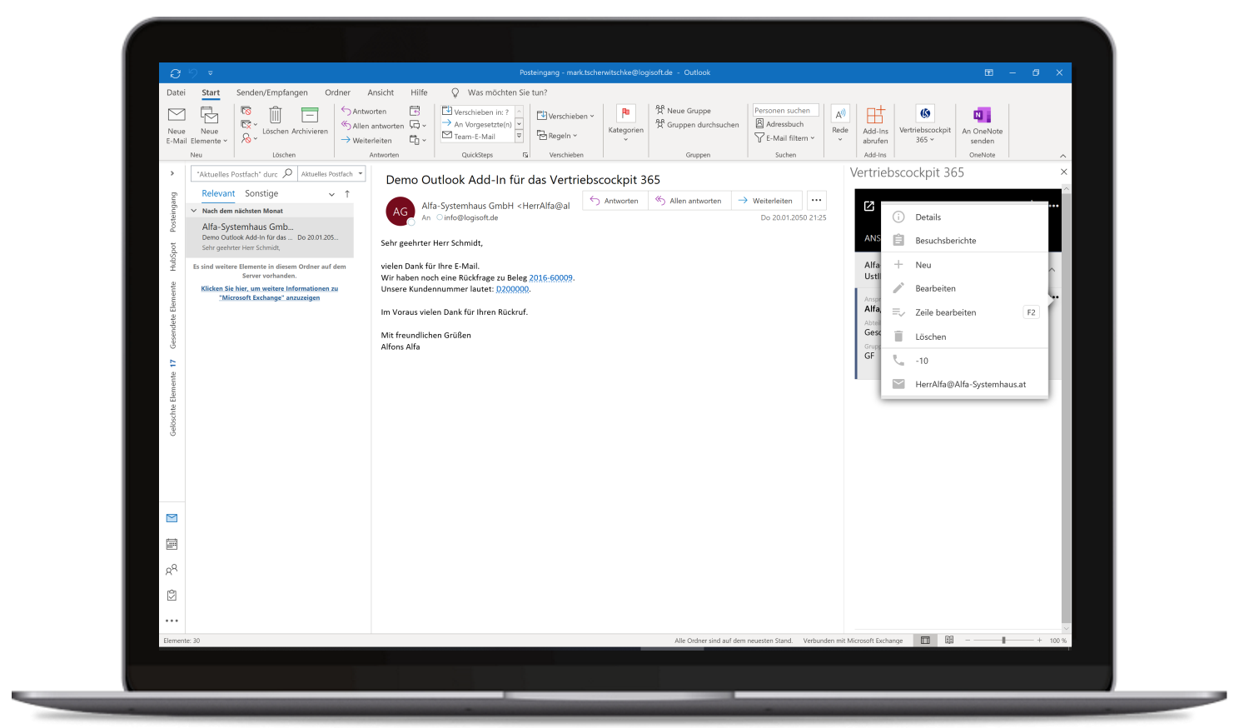The width and height of the screenshot is (1249, 728).
Task: Archive the message with Archivieren
Action: [x=310, y=121]
